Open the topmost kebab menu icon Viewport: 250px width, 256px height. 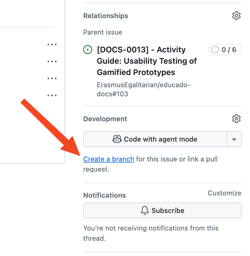click(52, 44)
